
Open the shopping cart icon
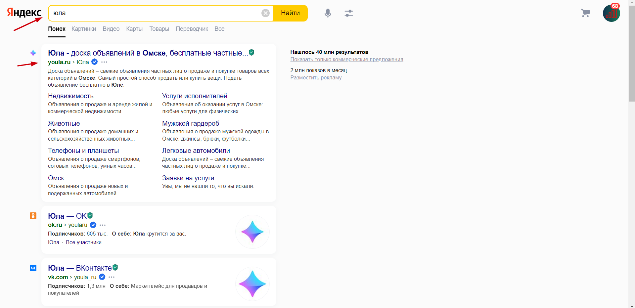pyautogui.click(x=585, y=13)
